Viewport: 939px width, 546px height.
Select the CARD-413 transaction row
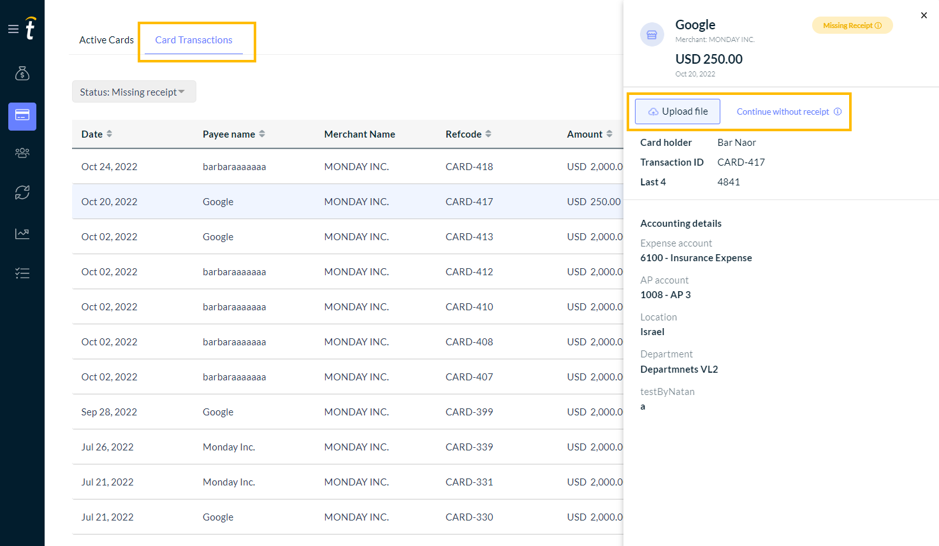pyautogui.click(x=347, y=236)
